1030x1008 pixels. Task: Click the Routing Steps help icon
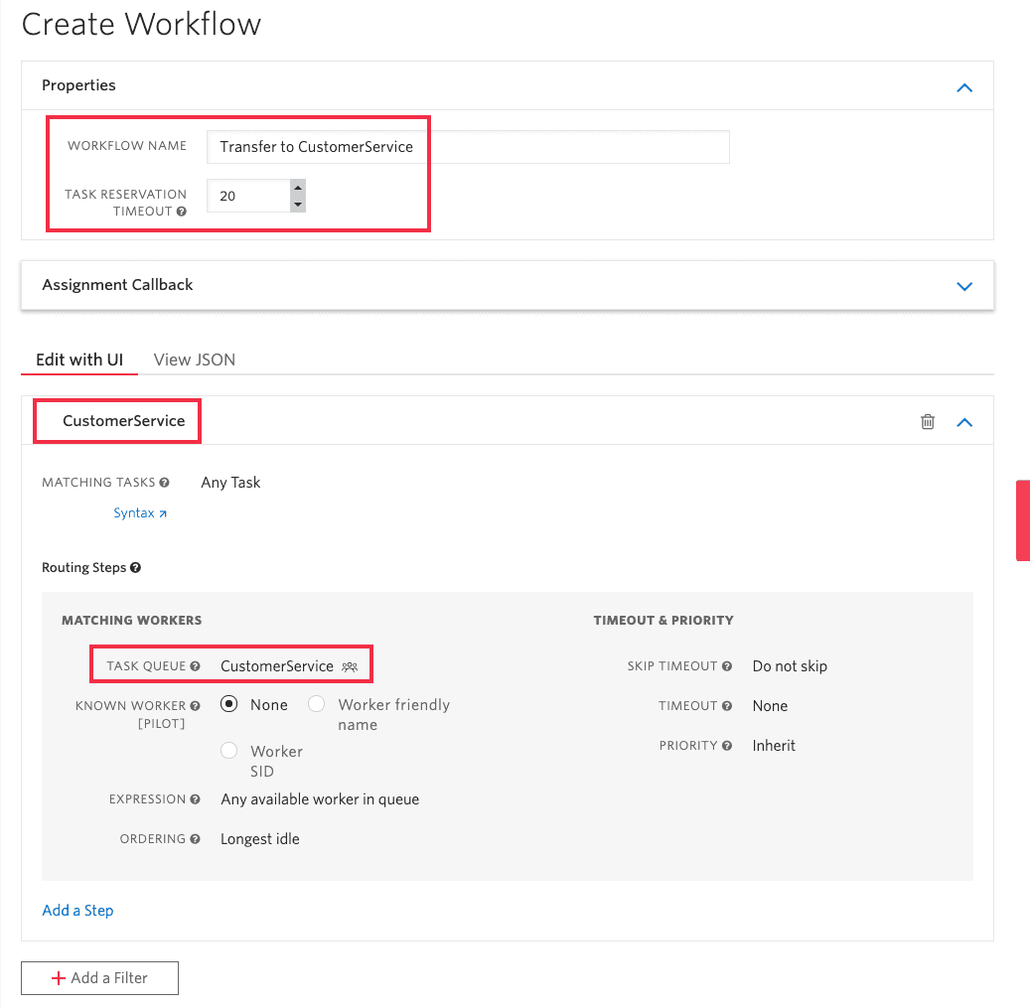pyautogui.click(x=136, y=567)
